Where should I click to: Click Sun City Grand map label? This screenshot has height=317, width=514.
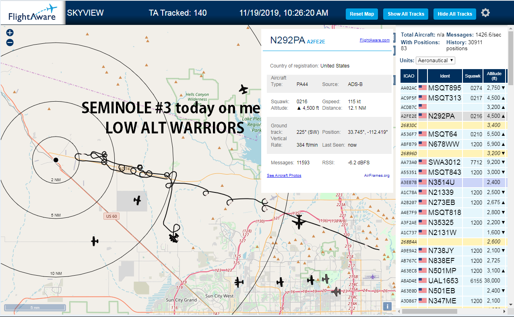(181, 300)
